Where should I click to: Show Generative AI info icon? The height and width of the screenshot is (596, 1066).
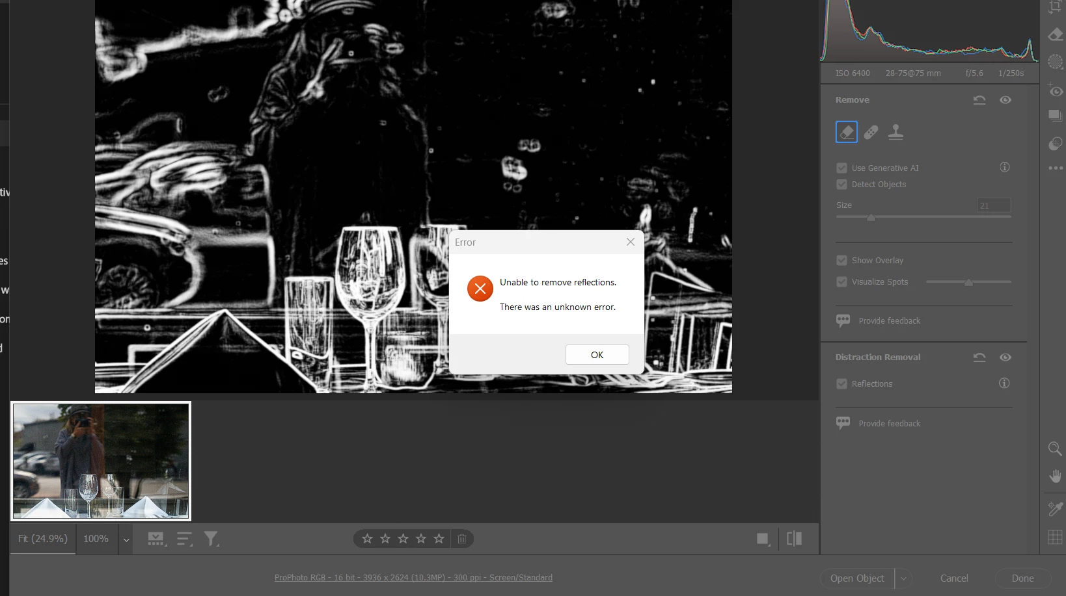(x=1004, y=168)
